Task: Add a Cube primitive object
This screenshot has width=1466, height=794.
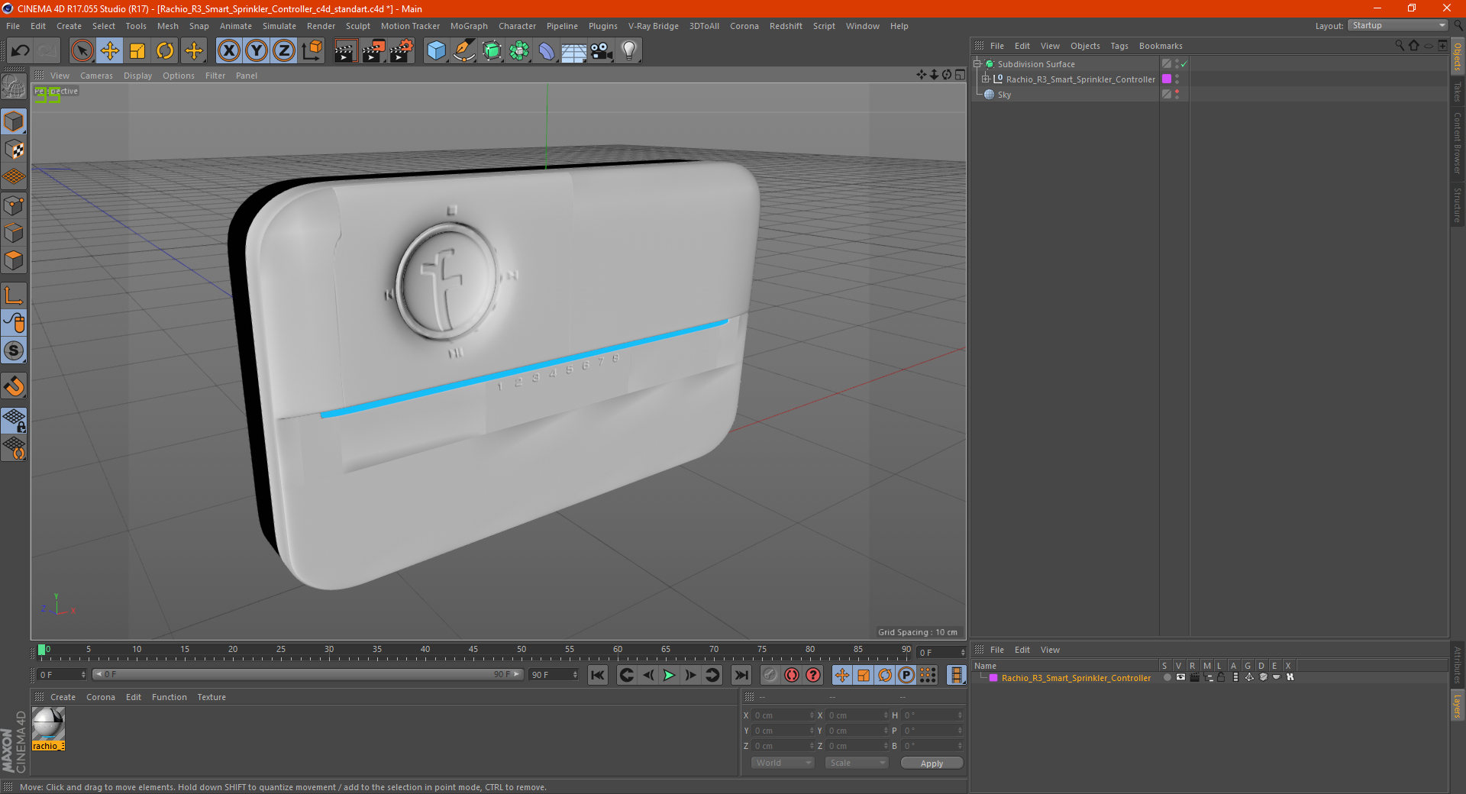Action: coord(436,51)
